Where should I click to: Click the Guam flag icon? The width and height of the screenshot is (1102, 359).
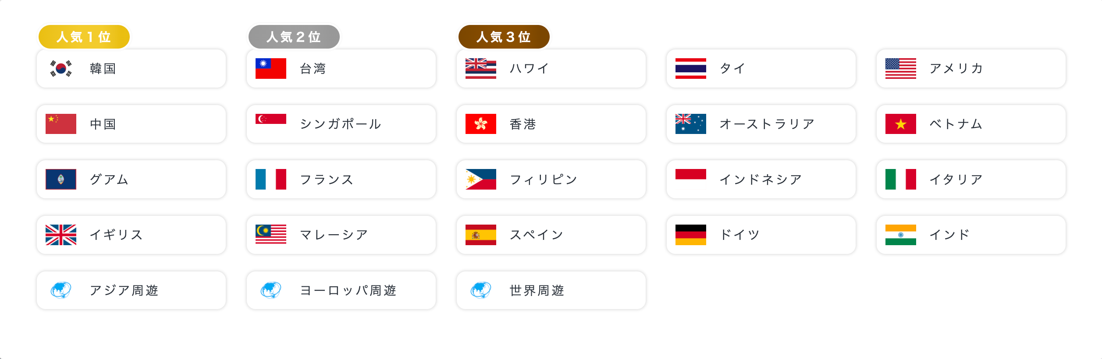pyautogui.click(x=61, y=179)
